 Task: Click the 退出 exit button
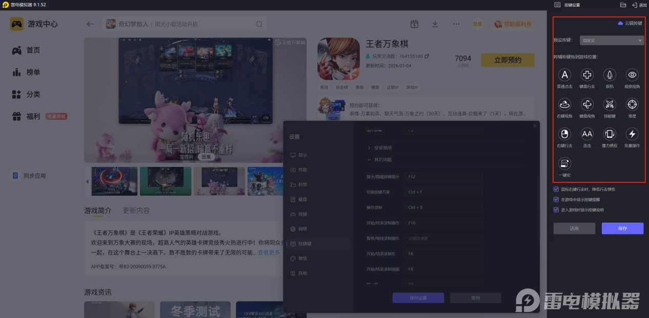point(639,5)
